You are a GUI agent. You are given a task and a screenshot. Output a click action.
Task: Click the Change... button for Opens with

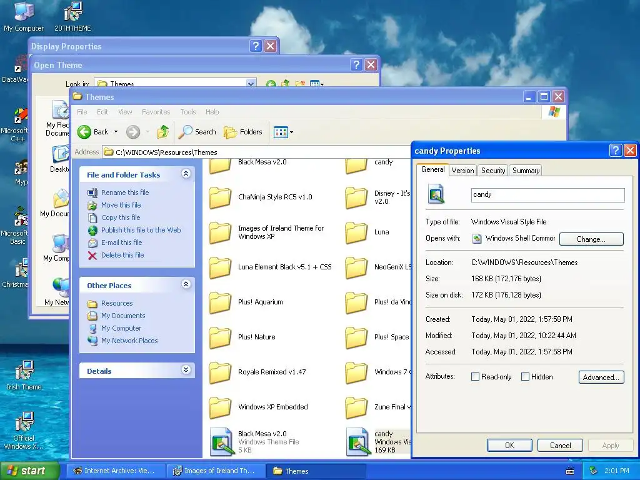pyautogui.click(x=591, y=239)
